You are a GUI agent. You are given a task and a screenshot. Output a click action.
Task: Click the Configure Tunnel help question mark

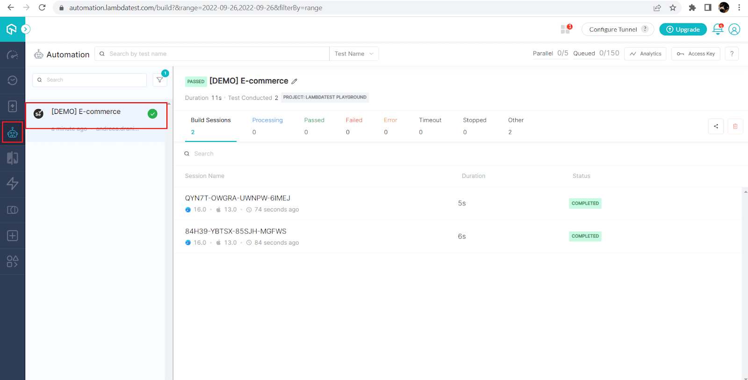(x=645, y=29)
